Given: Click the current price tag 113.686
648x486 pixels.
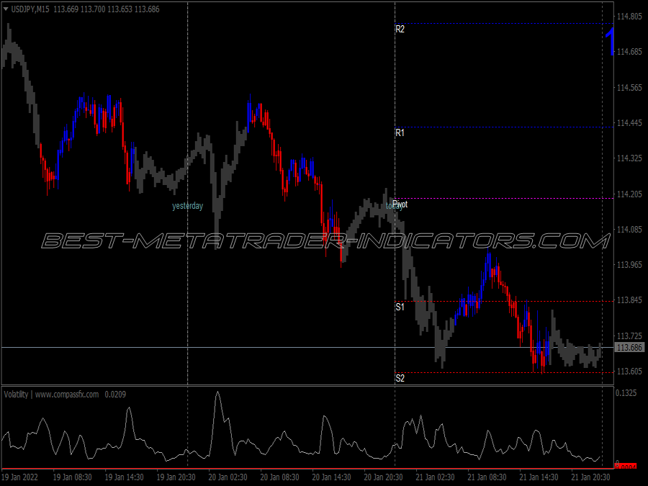Looking at the screenshot, I should (629, 348).
